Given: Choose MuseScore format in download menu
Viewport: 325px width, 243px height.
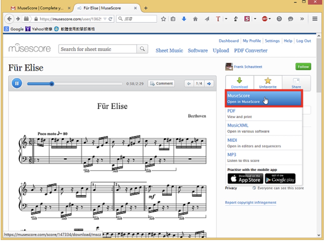Looking at the screenshot, I should [264, 99].
